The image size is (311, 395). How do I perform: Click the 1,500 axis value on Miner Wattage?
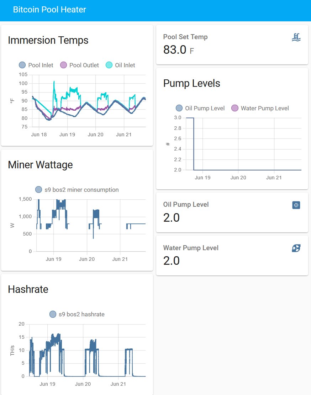[25, 199]
